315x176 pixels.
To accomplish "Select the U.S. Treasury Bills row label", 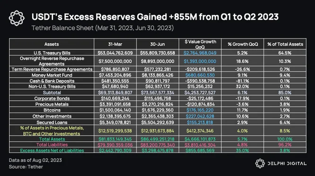I will coord(52,53).
